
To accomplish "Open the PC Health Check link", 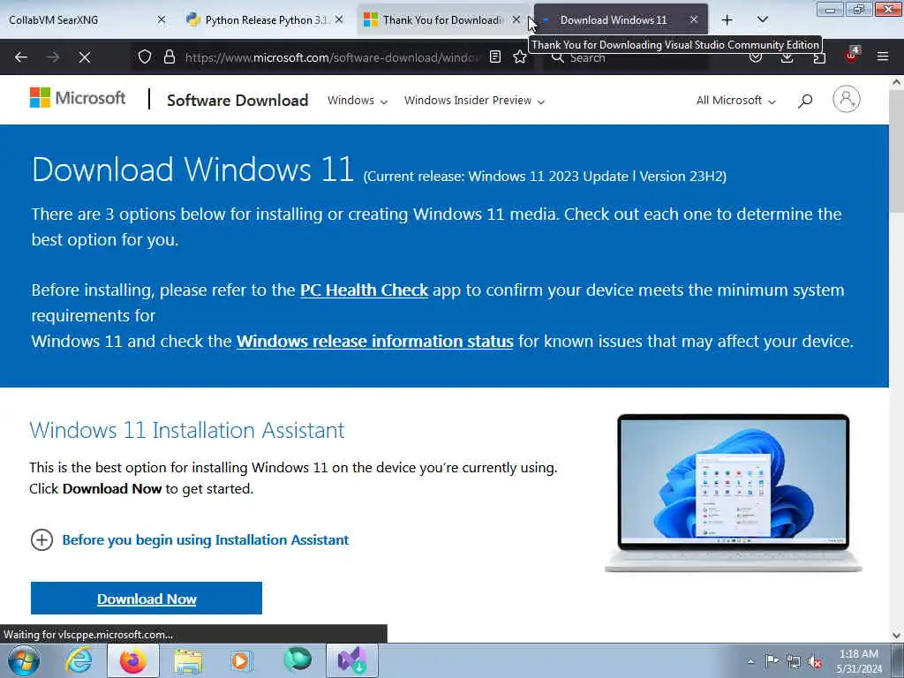I will coord(364,290).
